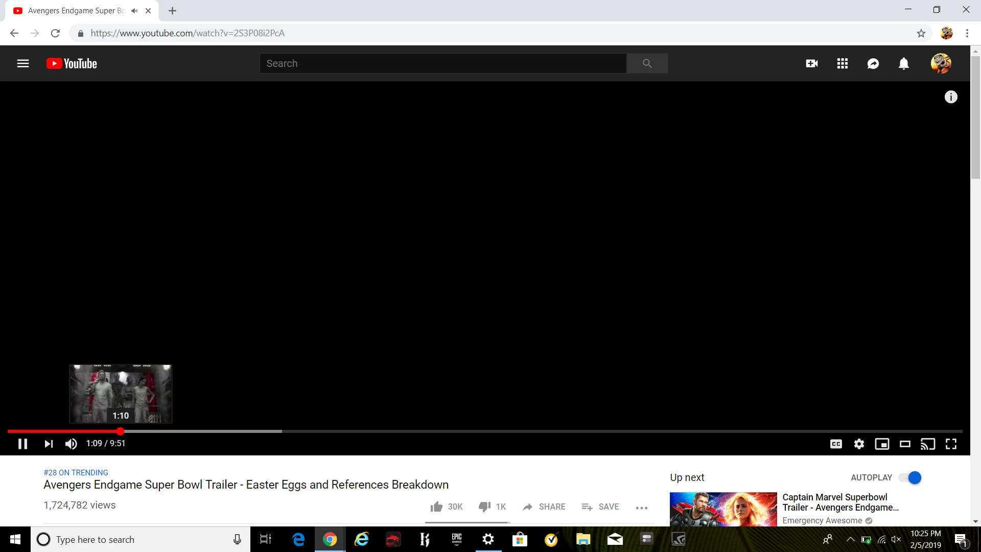The height and width of the screenshot is (552, 981).
Task: Click the SHARE button
Action: pos(544,507)
